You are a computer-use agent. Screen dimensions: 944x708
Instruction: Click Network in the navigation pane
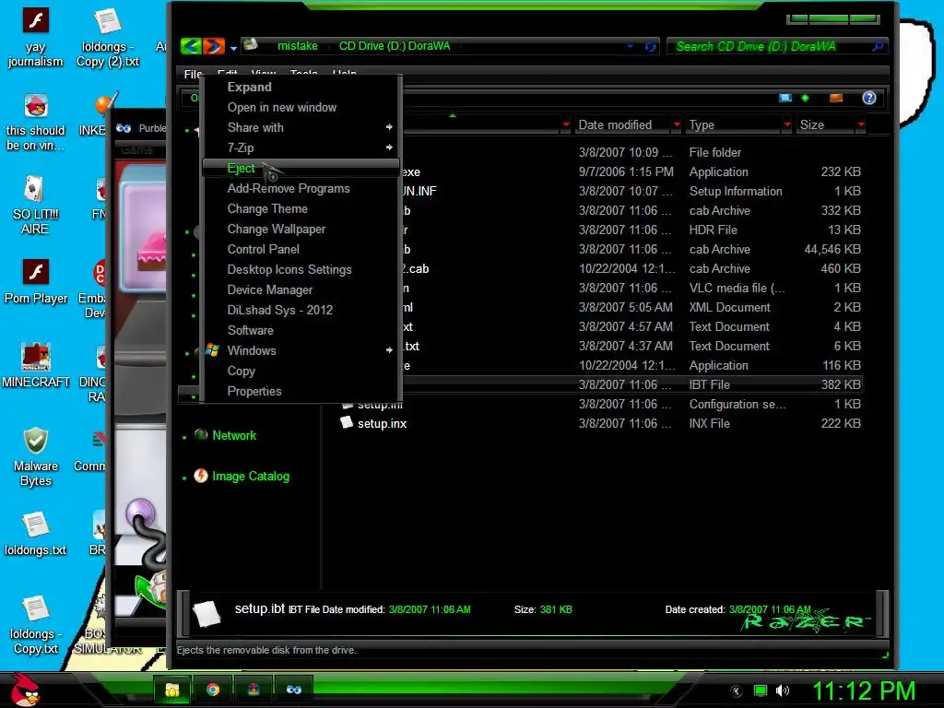click(234, 435)
